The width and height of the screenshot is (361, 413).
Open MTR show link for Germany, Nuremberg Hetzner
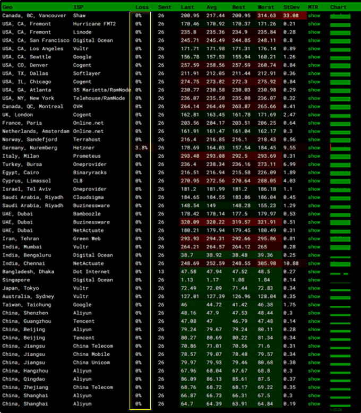[x=314, y=148]
